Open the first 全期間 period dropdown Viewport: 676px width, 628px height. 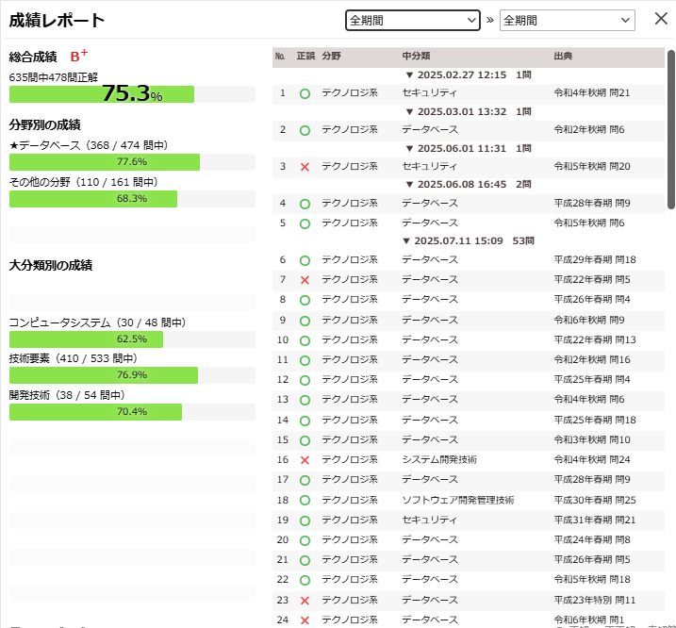413,20
